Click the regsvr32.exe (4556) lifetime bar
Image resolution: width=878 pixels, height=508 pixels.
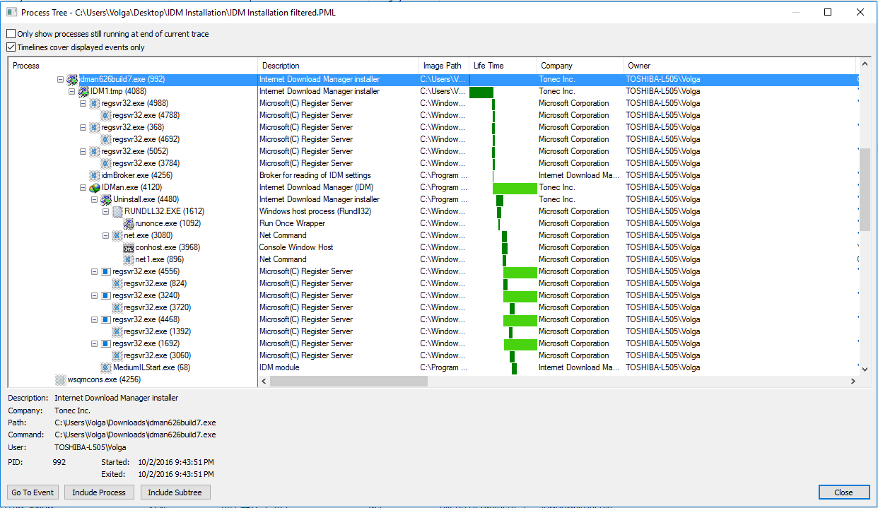click(520, 271)
